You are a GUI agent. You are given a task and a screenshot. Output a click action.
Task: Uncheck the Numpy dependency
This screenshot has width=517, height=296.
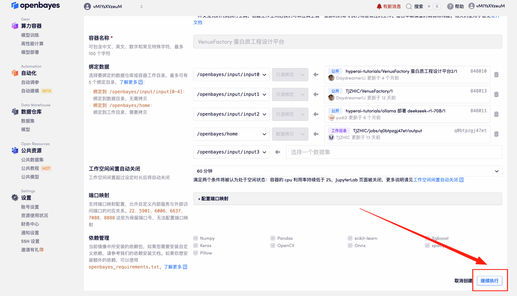[195, 238]
